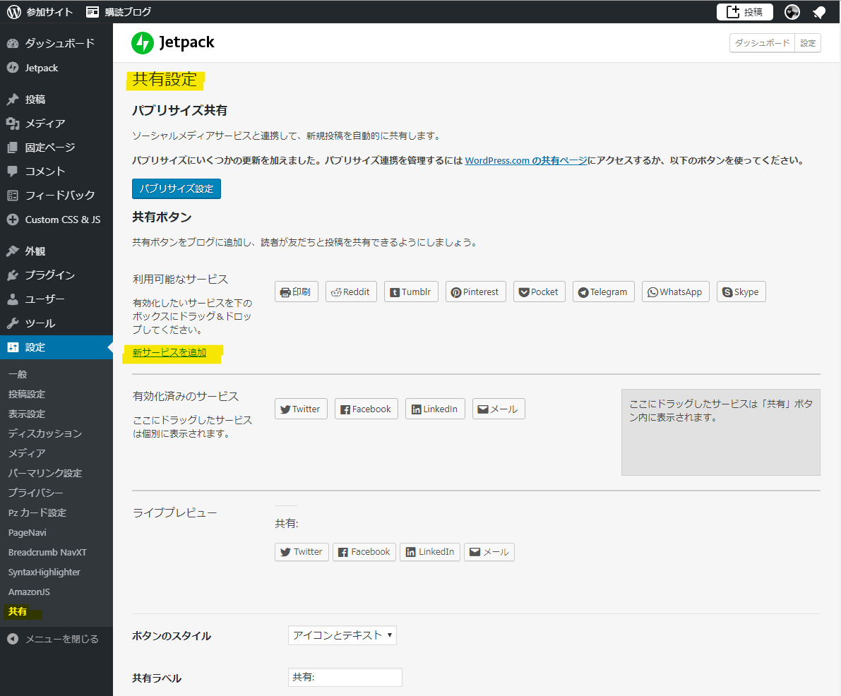841x696 pixels.
Task: Click the パブリサイズ設定 button
Action: pos(177,188)
